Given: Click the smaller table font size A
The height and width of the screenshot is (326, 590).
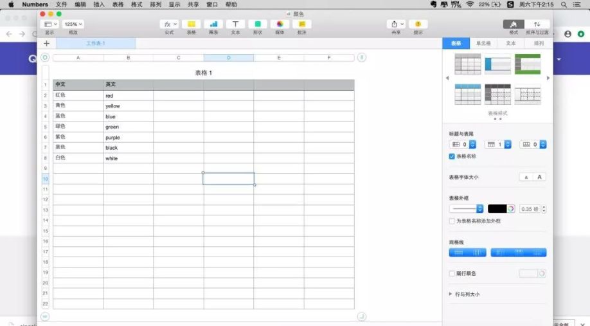Looking at the screenshot, I should pos(526,177).
